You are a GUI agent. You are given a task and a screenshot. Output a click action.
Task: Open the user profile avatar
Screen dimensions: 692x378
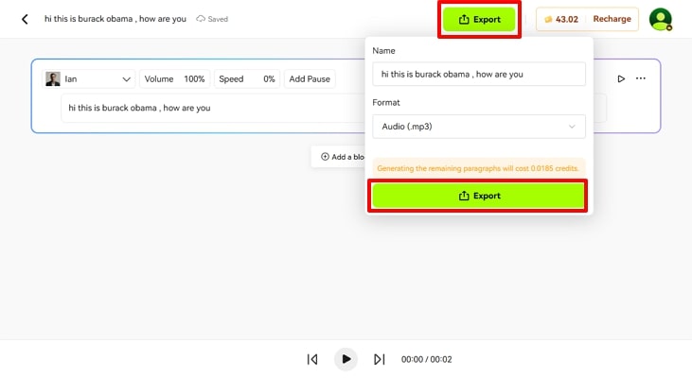pyautogui.click(x=661, y=20)
